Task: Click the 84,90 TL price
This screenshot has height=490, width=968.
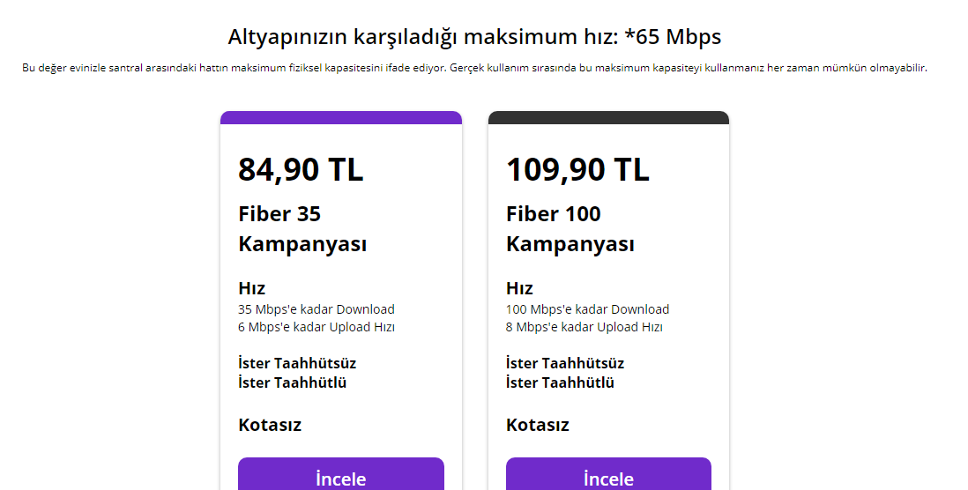Action: click(x=301, y=170)
